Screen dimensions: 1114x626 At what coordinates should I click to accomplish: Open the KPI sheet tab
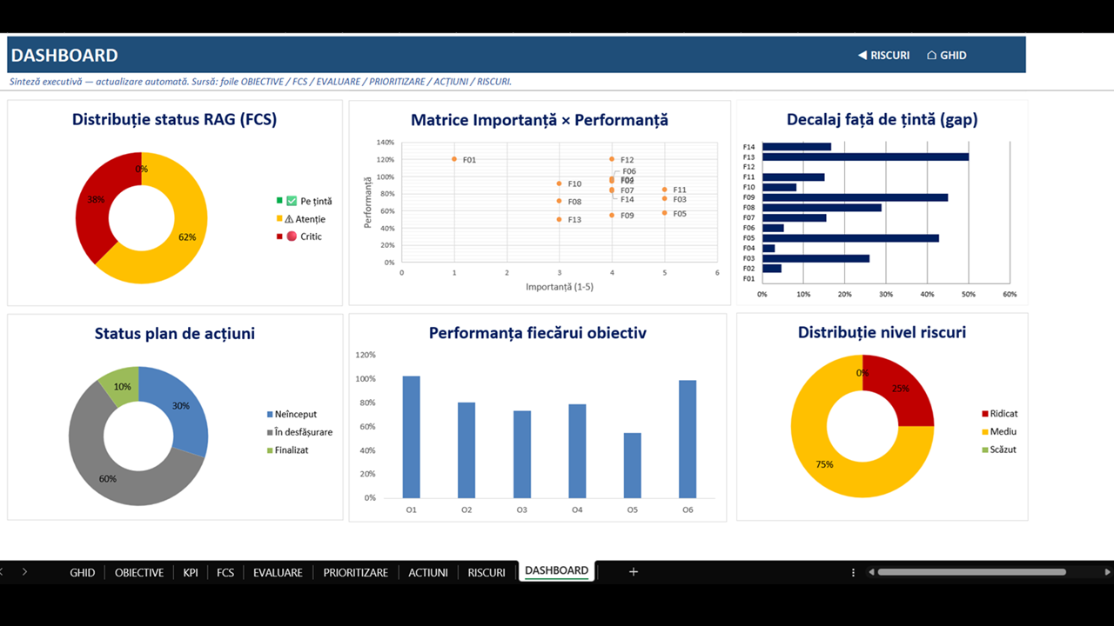191,572
